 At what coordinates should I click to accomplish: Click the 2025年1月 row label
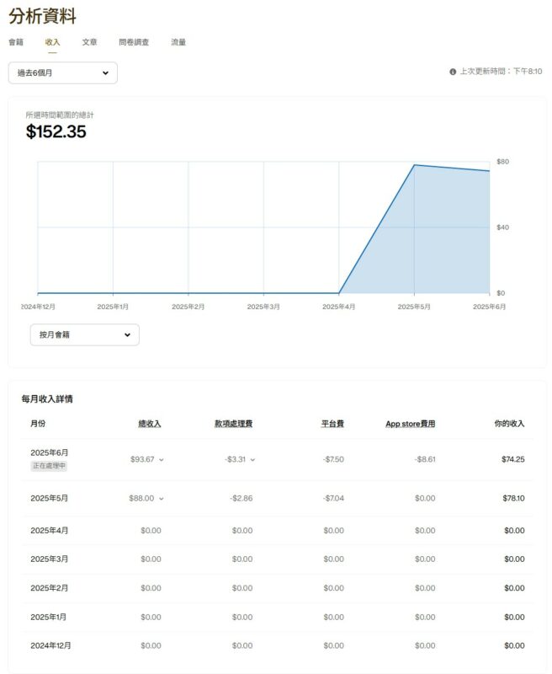pos(48,617)
